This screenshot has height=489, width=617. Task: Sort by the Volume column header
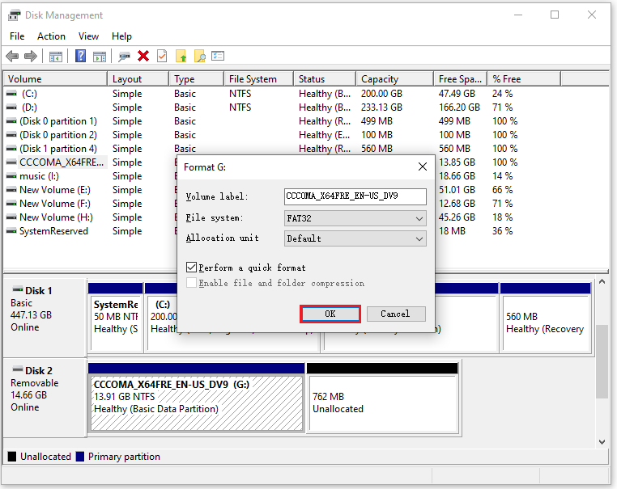55,79
